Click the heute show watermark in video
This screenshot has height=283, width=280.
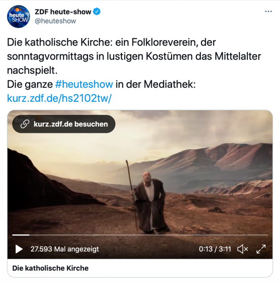point(27,120)
